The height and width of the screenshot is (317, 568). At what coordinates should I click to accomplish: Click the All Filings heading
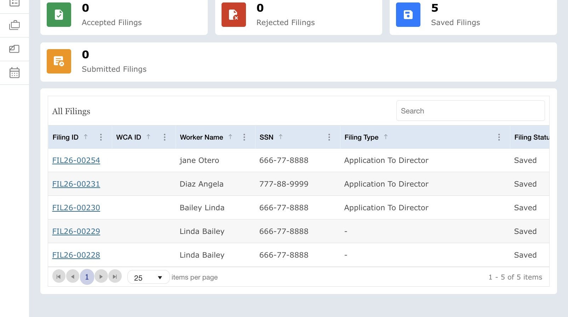pyautogui.click(x=71, y=111)
